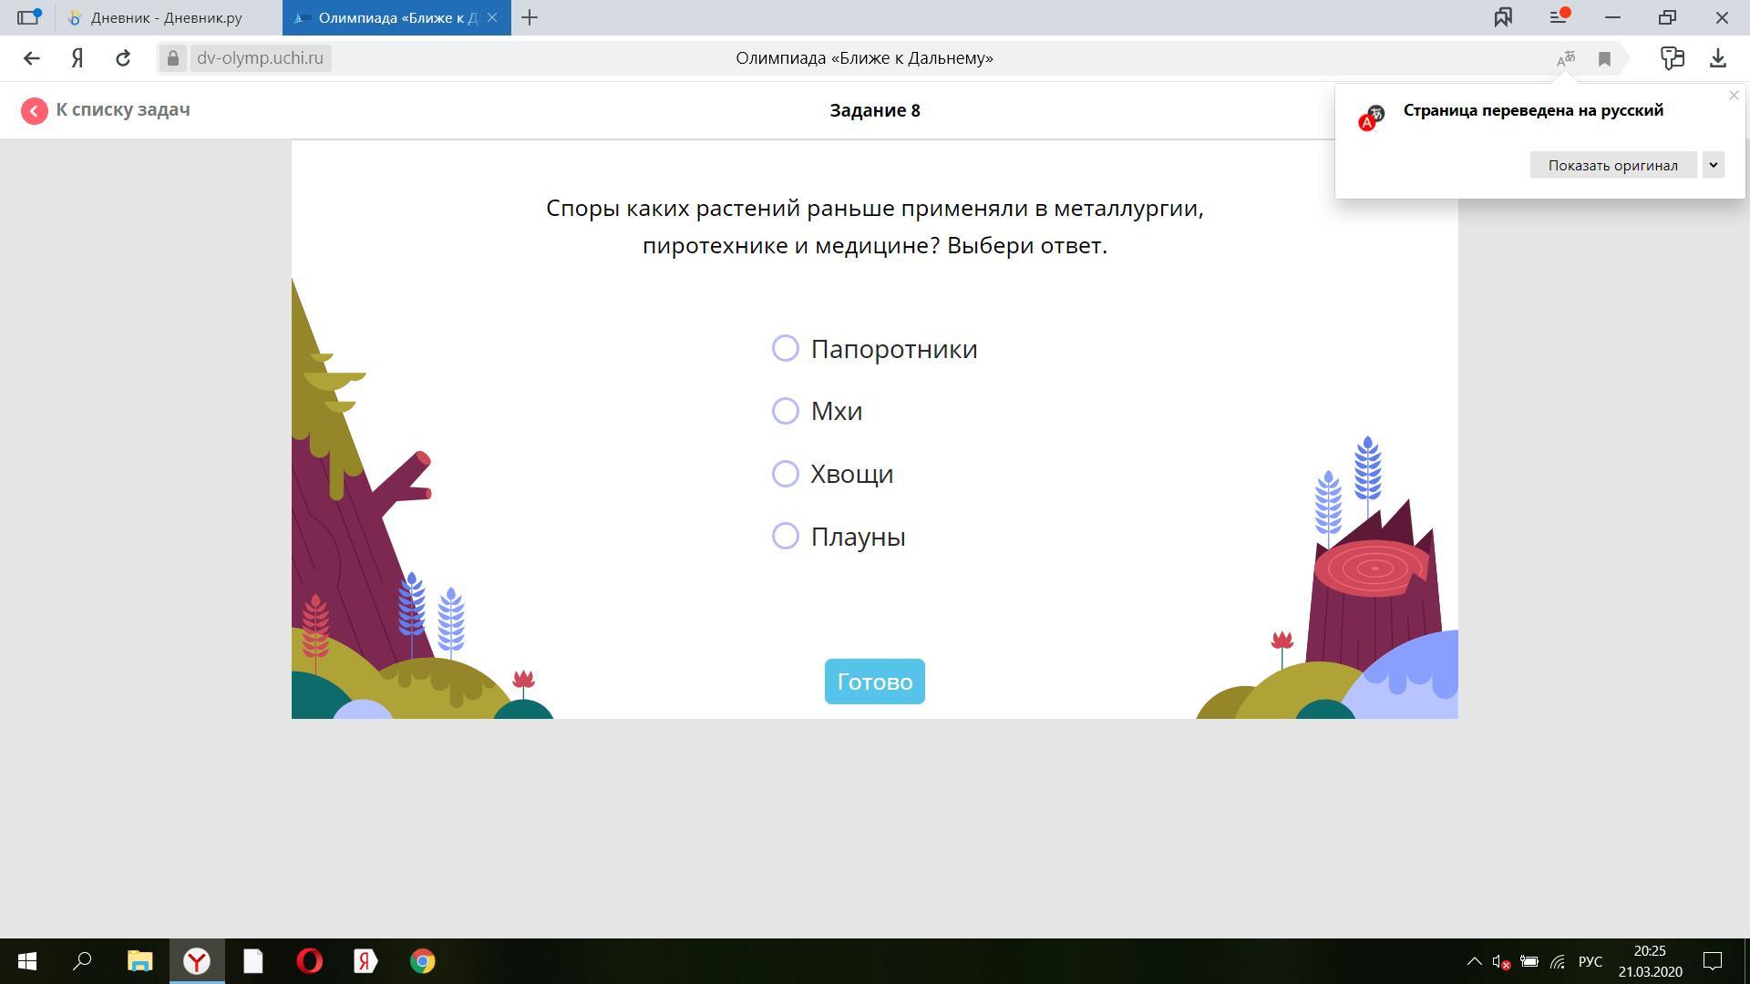The image size is (1750, 984).
Task: Click the page translate icon in address bar
Action: point(1565,59)
